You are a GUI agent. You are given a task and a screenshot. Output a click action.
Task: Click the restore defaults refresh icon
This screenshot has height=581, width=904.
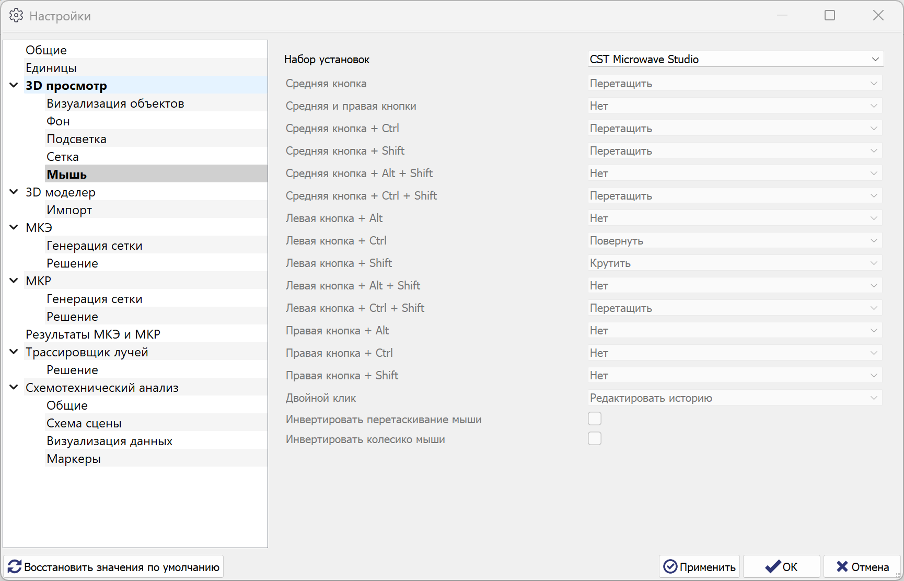15,567
